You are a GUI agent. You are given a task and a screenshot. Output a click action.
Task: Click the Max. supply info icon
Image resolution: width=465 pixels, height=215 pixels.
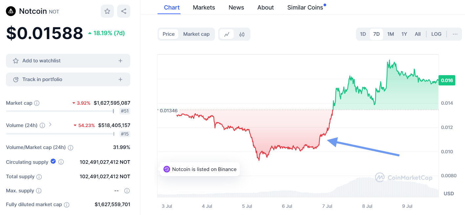tap(39, 191)
